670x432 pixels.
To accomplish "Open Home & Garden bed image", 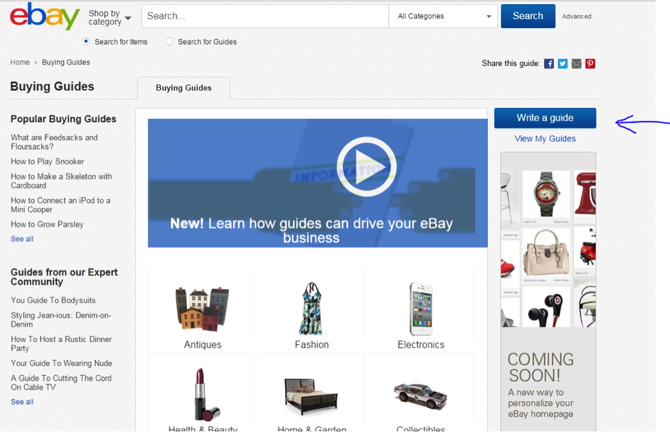I will [x=311, y=396].
